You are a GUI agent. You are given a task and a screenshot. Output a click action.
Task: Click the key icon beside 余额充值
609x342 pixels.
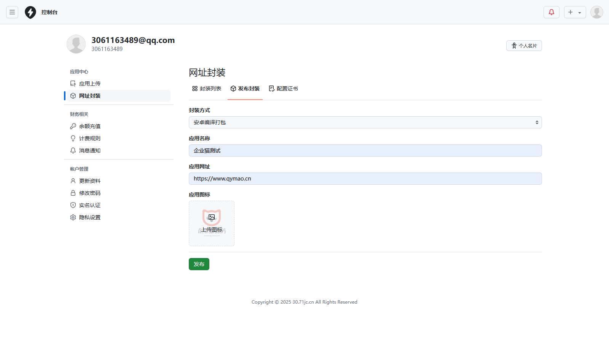pyautogui.click(x=73, y=126)
